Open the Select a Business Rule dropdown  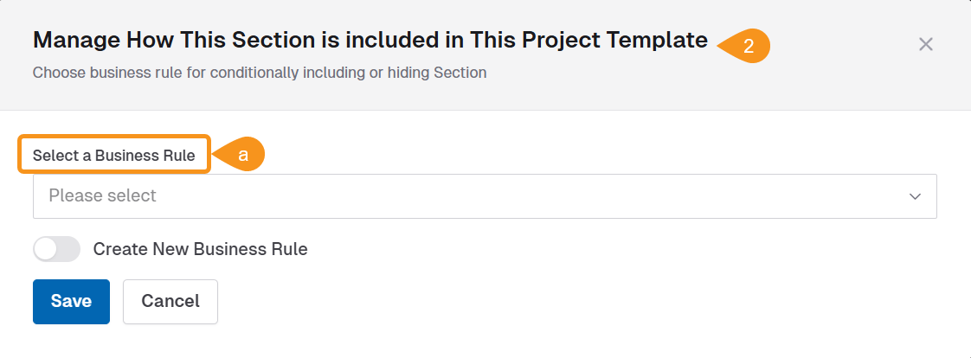(484, 196)
